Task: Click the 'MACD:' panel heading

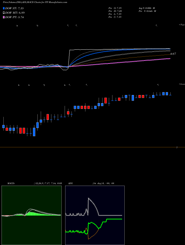Action: point(11,183)
